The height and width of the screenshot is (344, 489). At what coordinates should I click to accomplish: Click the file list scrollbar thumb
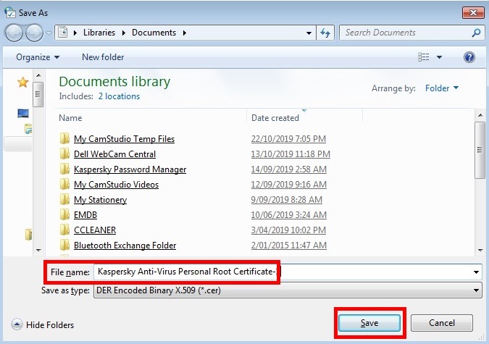coord(480,151)
